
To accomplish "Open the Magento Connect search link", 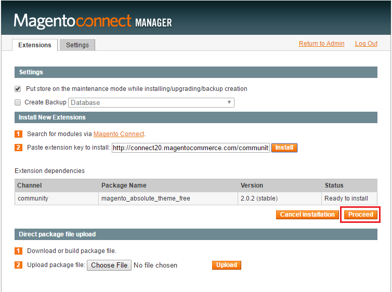I will [x=119, y=134].
